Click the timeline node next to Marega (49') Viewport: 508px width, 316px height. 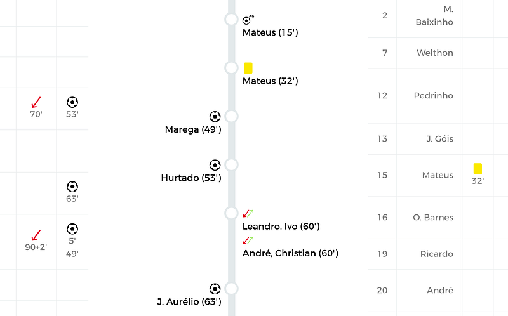point(231,116)
